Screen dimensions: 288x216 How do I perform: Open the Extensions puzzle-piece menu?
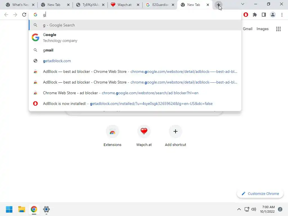[x=255, y=15]
